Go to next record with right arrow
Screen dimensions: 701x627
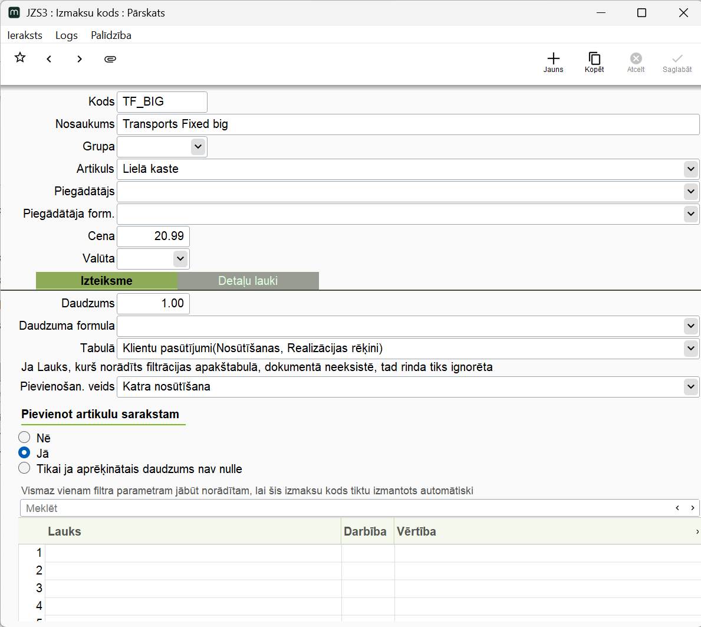[x=80, y=59]
